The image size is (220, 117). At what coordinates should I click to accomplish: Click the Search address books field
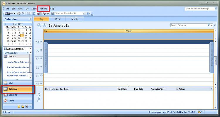pos(69,13)
